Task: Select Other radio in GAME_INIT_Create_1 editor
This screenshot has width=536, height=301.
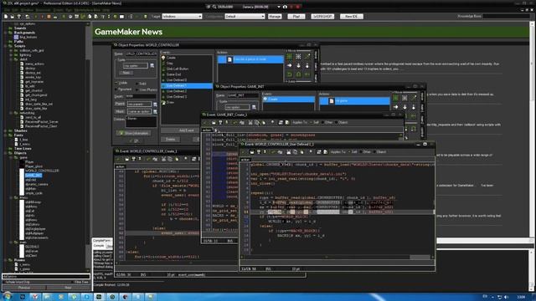Action: [322, 123]
